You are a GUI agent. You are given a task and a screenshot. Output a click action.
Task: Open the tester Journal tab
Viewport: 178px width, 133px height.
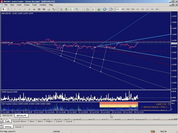pos(18,127)
